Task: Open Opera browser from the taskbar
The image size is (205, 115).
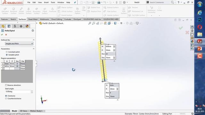Action: pos(200,27)
